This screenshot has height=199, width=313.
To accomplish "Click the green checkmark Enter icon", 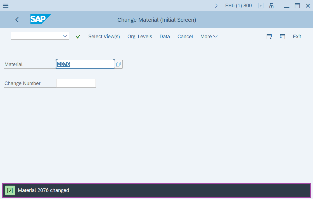I will pyautogui.click(x=78, y=37).
